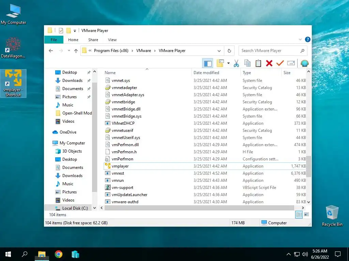Click the Open-Shell globe settings icon
The height and width of the screenshot is (261, 349).
point(304,63)
